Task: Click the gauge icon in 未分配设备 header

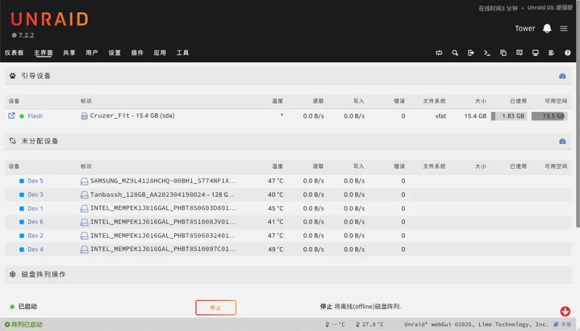Action: 562,141
